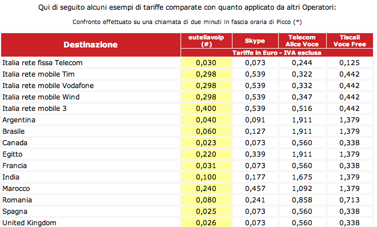
Task: Click the 'Qui di seguito alcuni esempi' intro sentence
Action: [x=187, y=7]
